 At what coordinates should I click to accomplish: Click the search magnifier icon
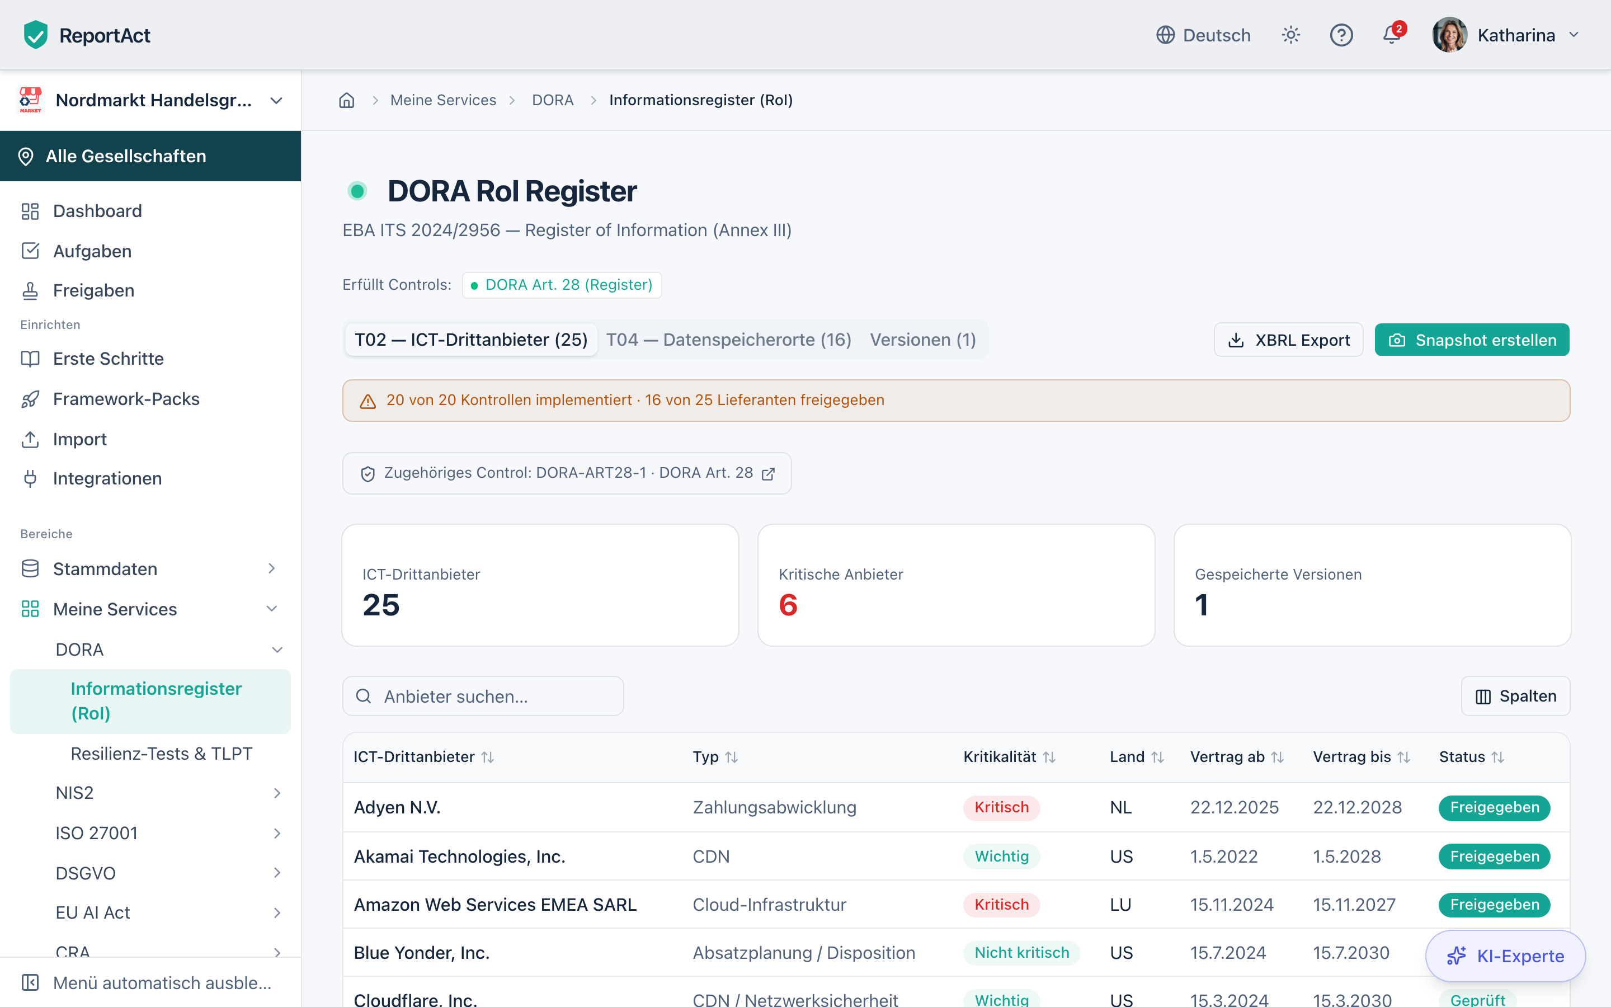click(x=364, y=696)
